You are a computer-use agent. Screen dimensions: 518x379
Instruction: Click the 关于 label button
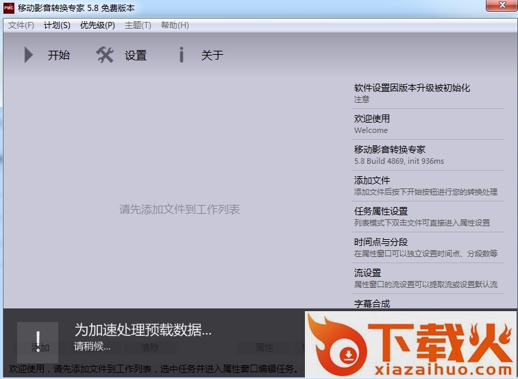212,55
